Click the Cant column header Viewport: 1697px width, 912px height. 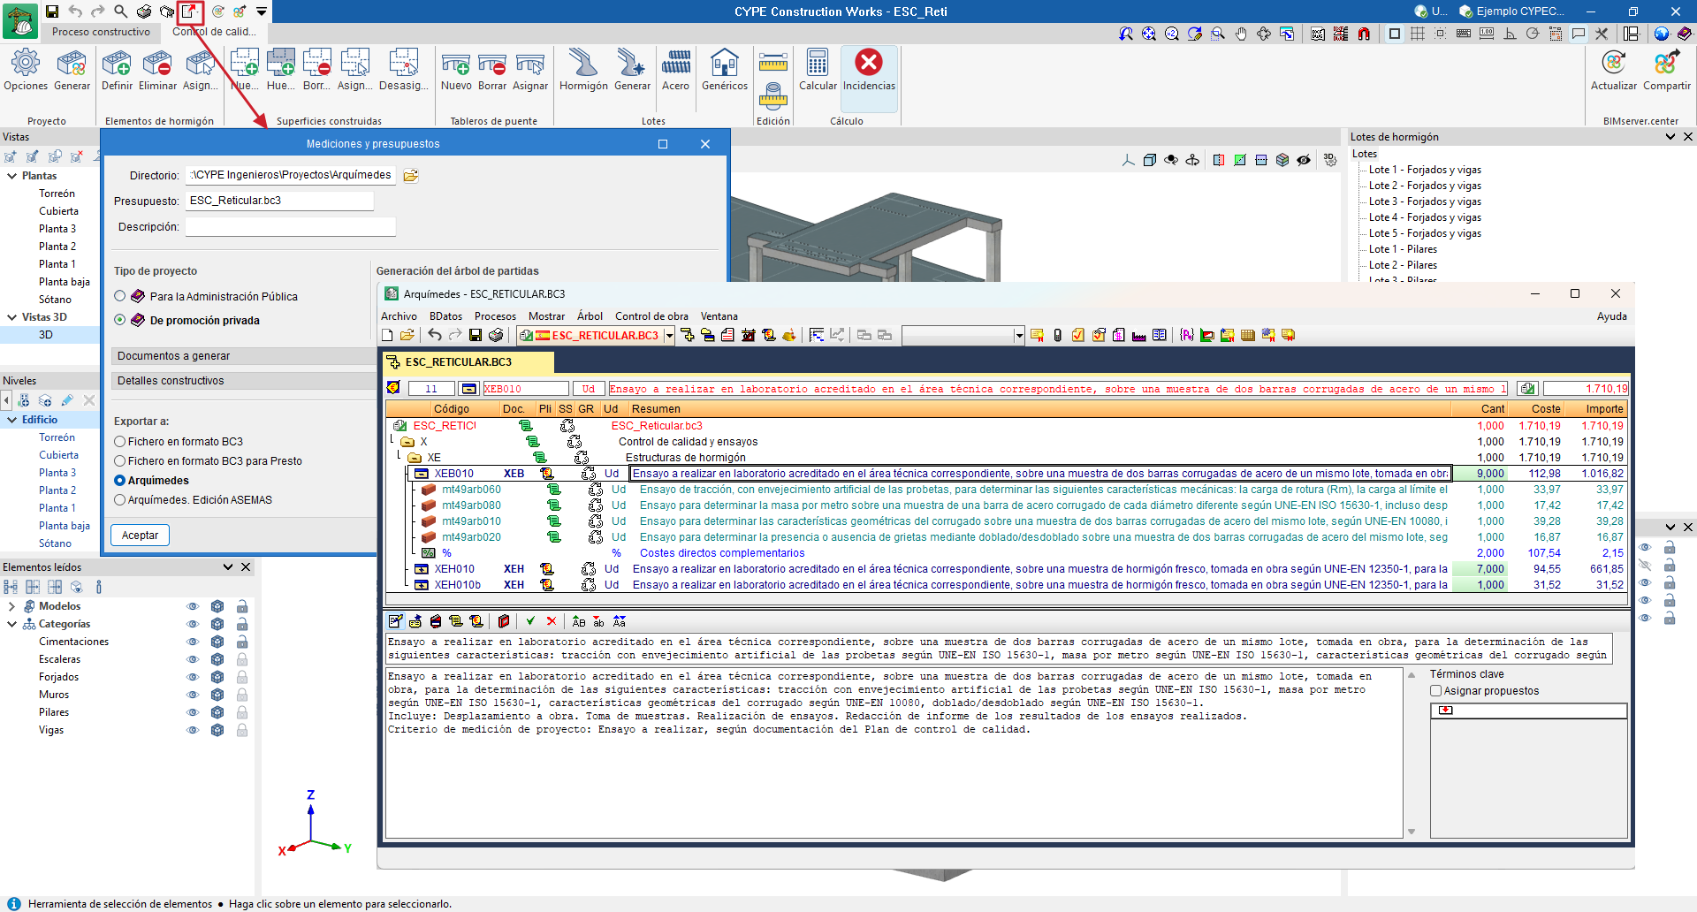1480,409
